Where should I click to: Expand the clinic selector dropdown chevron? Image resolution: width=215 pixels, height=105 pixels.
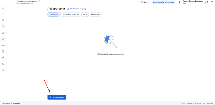(44, 2)
